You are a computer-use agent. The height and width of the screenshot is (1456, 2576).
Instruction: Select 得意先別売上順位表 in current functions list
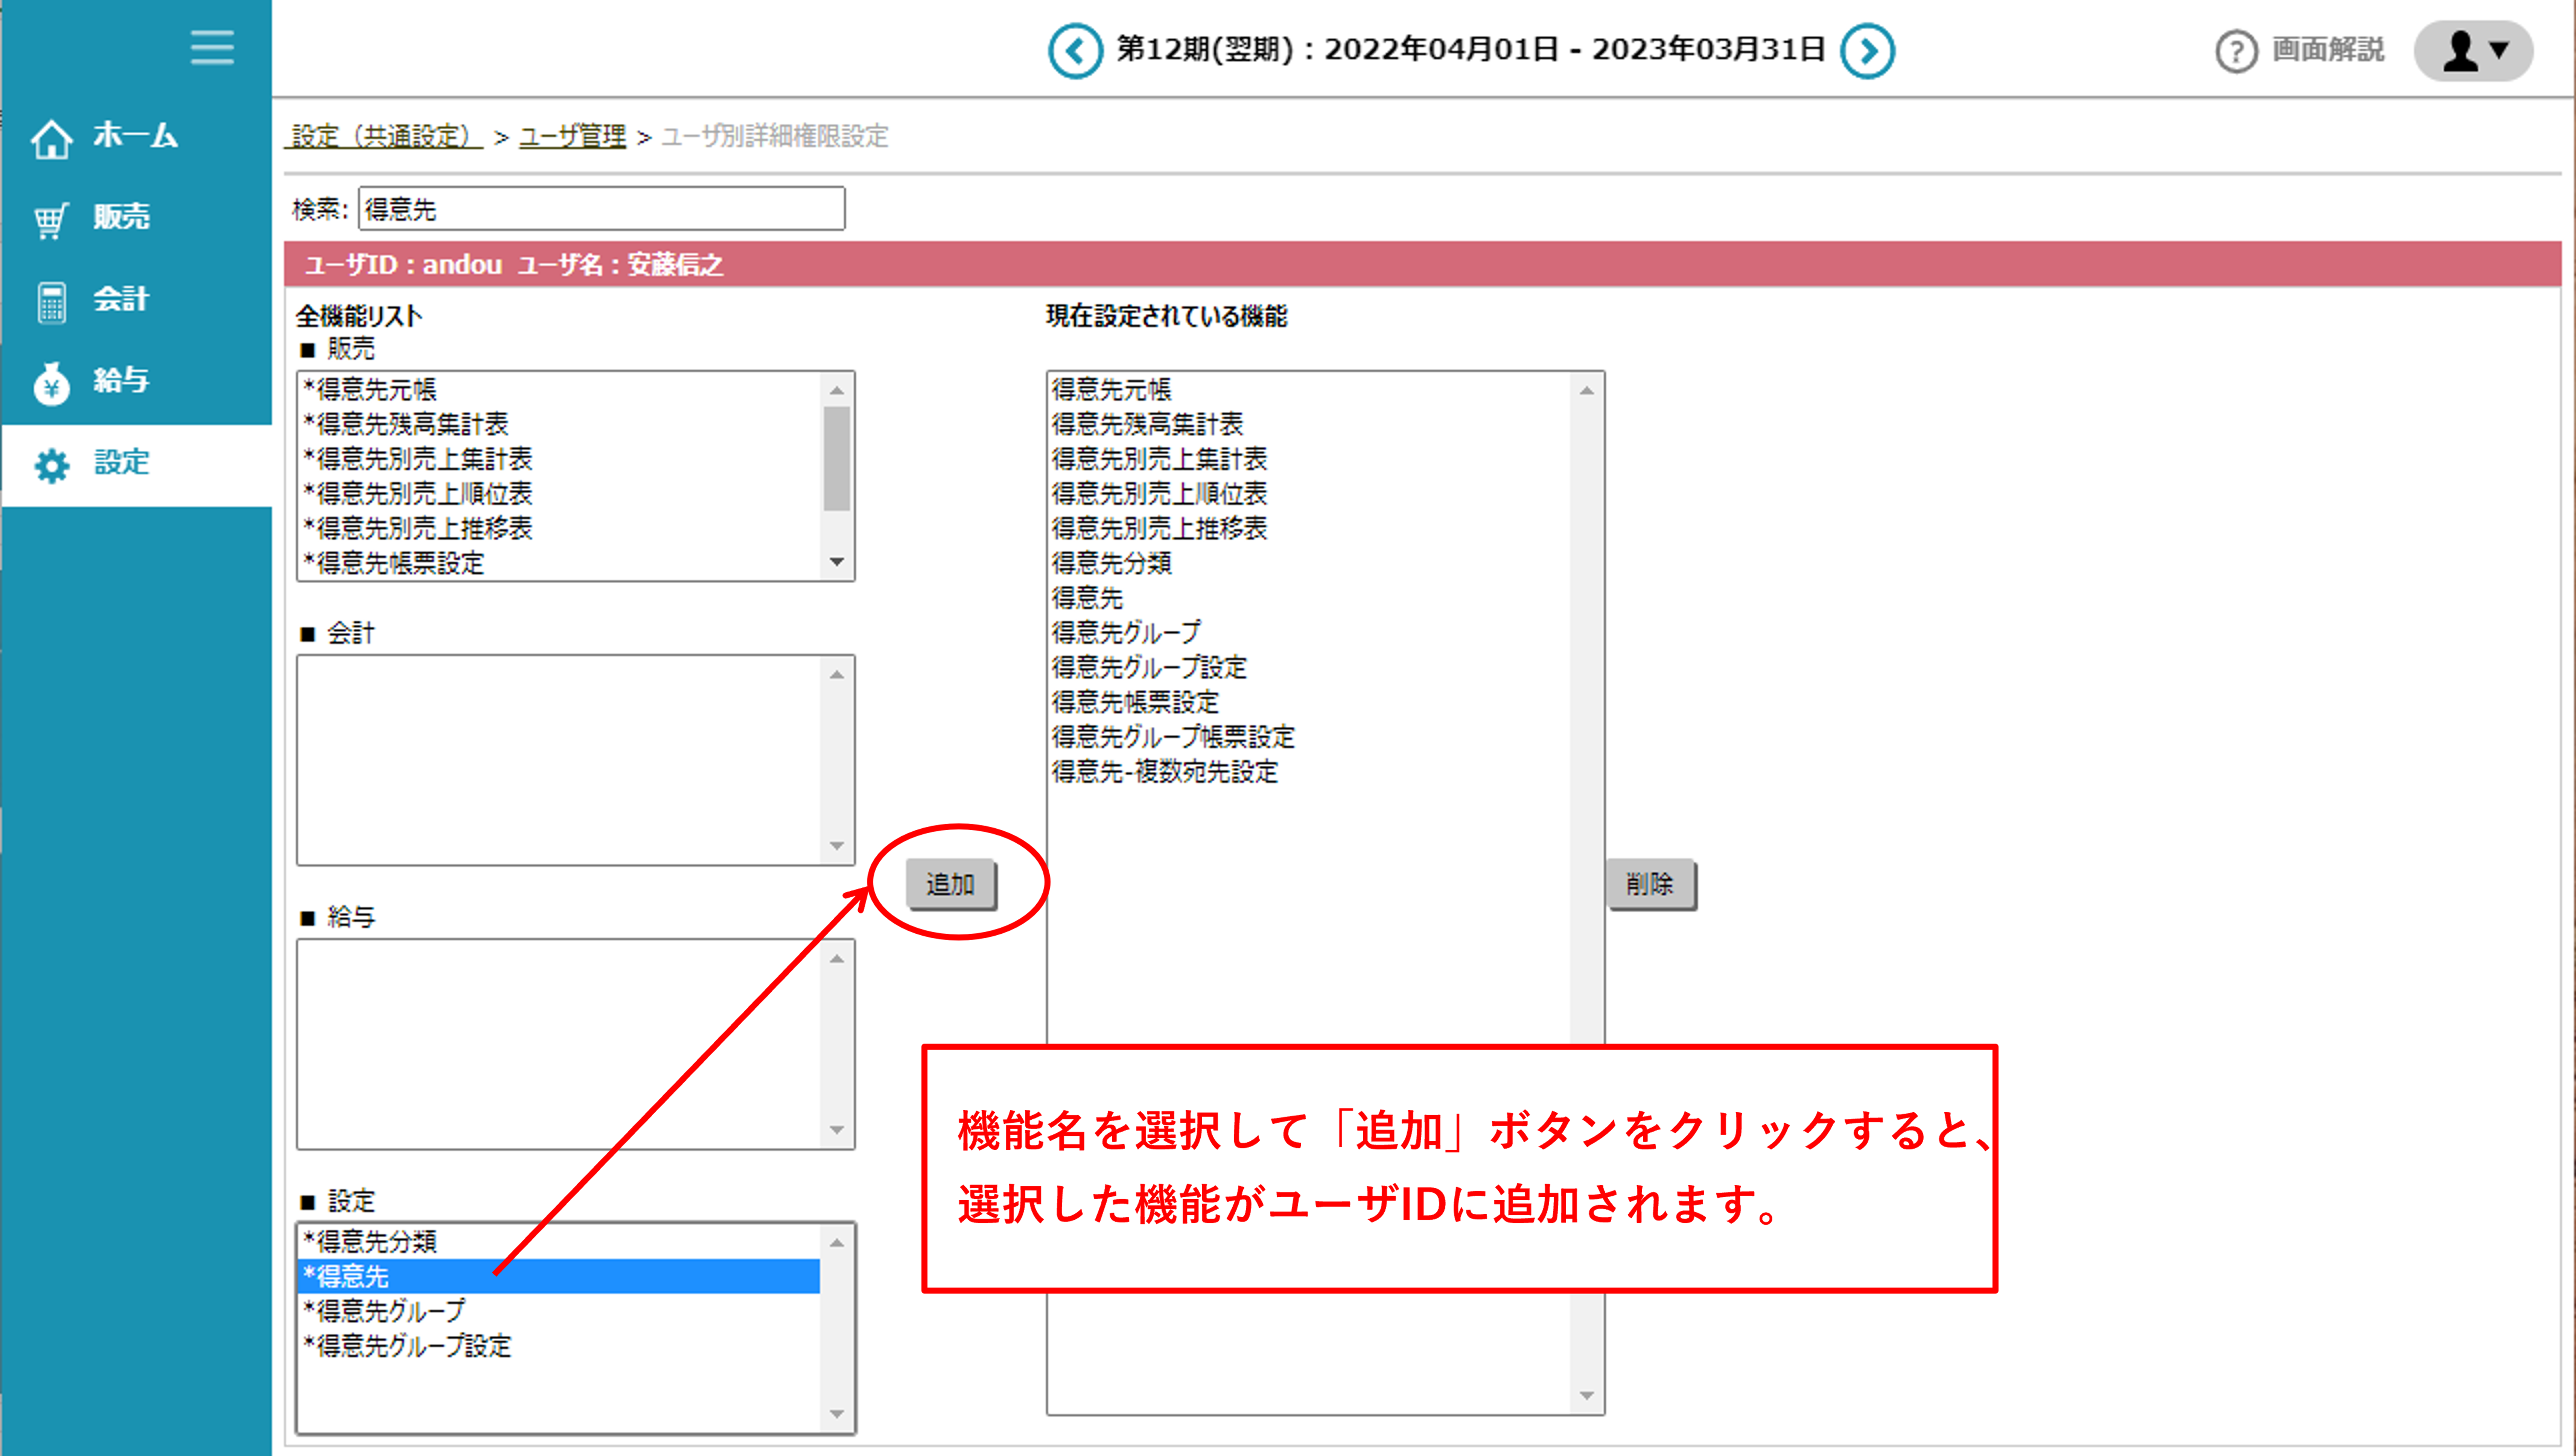tap(1309, 494)
